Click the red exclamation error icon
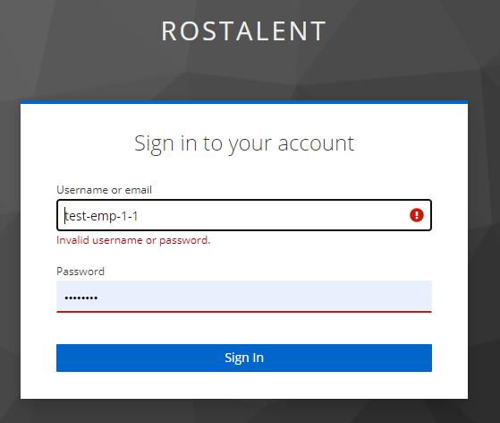Screen dimensions: 500x423 point(417,215)
